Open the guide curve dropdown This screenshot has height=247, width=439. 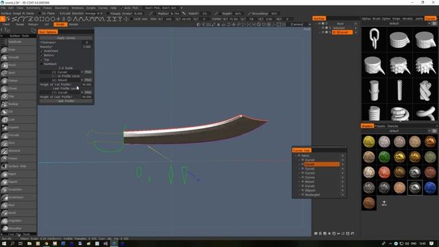[61, 72]
